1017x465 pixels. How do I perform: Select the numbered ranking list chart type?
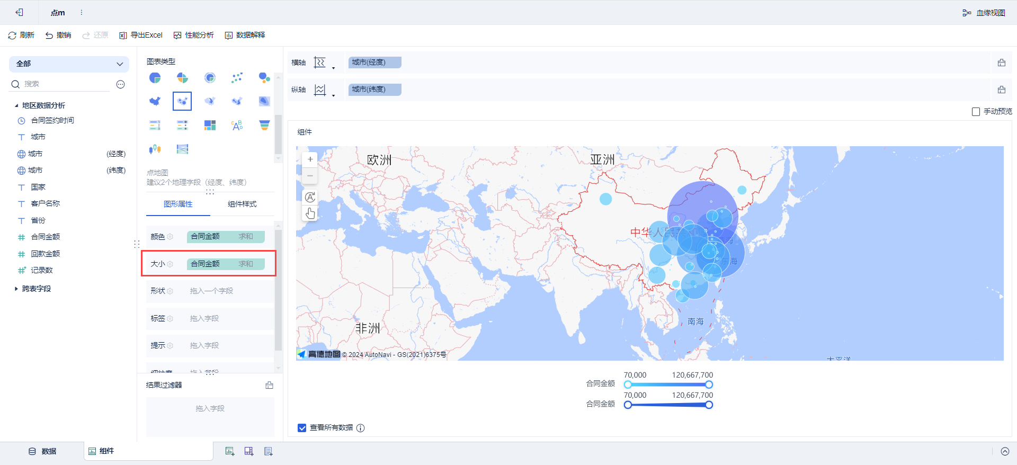[x=155, y=125]
